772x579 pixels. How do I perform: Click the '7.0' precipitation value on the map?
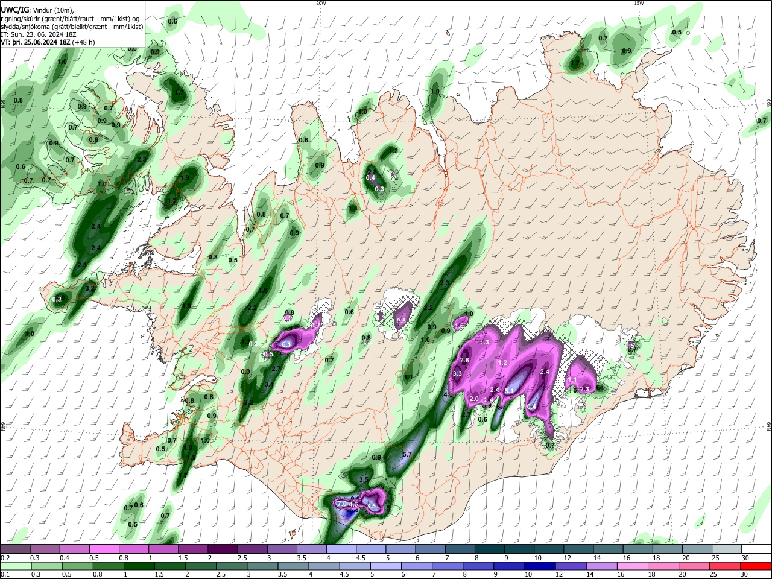click(341, 504)
